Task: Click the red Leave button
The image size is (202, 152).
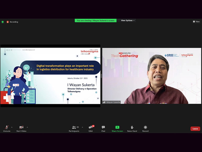Action: (195, 129)
